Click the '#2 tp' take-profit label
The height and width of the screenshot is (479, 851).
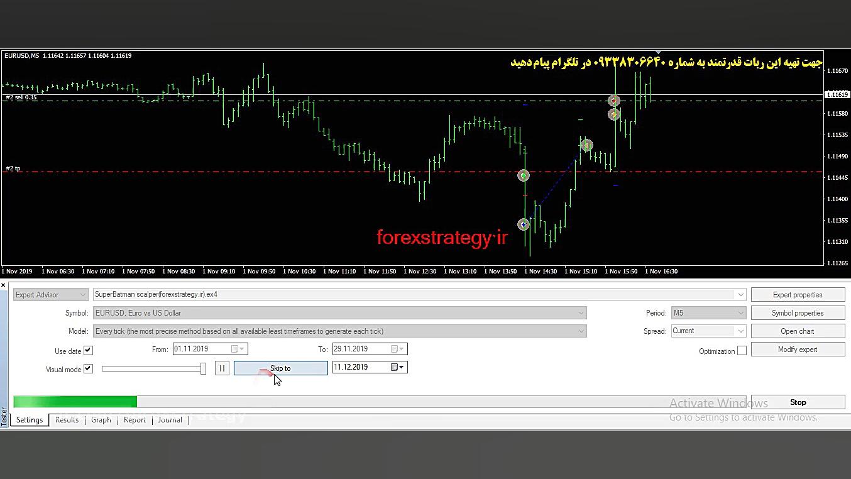(x=13, y=168)
